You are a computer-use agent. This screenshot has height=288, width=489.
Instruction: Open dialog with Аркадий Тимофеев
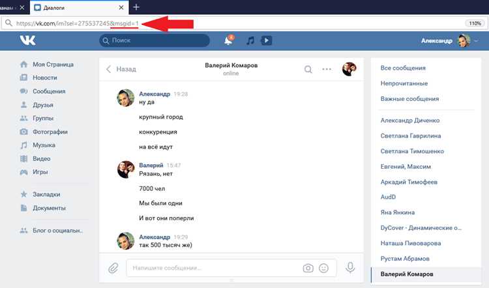coord(409,182)
